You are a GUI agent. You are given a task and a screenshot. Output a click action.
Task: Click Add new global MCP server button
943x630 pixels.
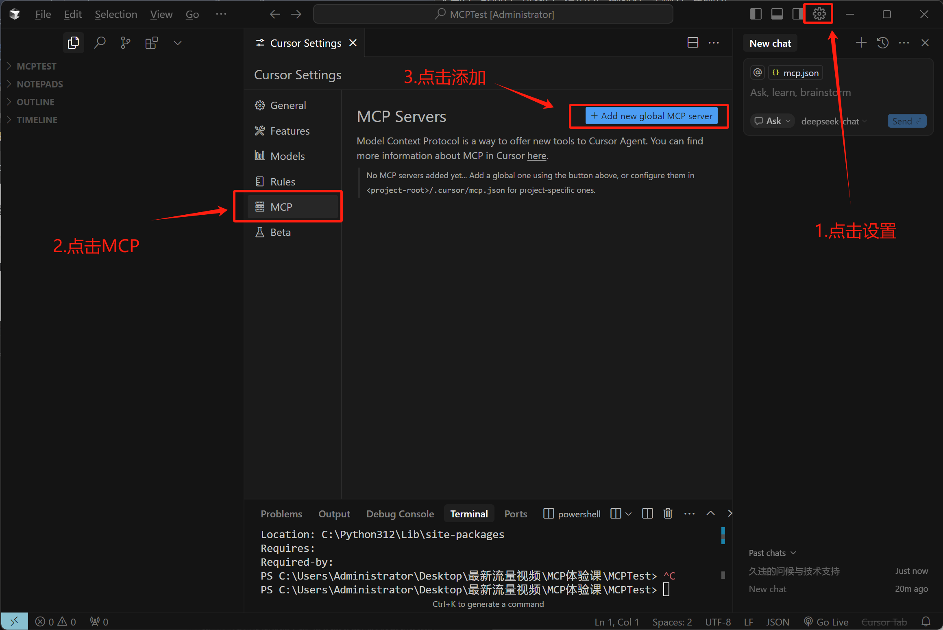coord(651,116)
